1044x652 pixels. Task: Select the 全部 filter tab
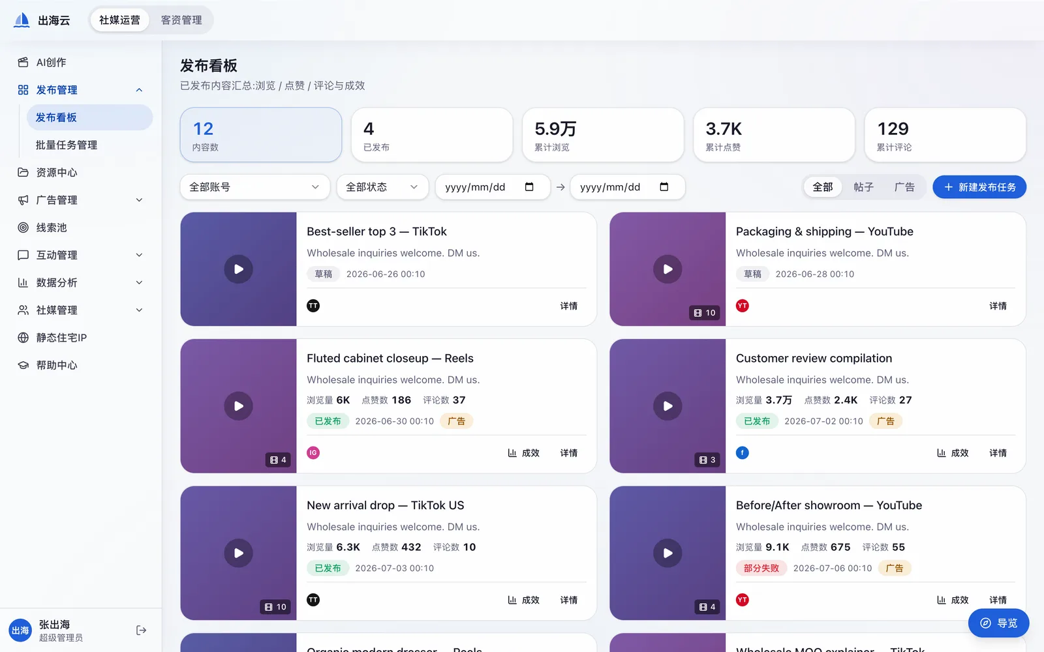tap(823, 187)
